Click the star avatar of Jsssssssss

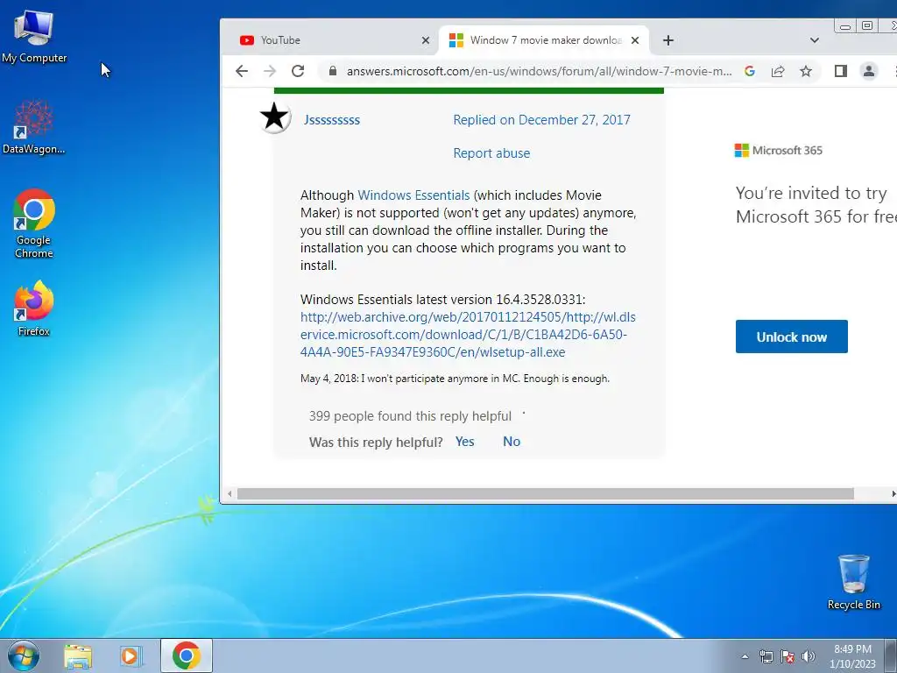(x=274, y=117)
